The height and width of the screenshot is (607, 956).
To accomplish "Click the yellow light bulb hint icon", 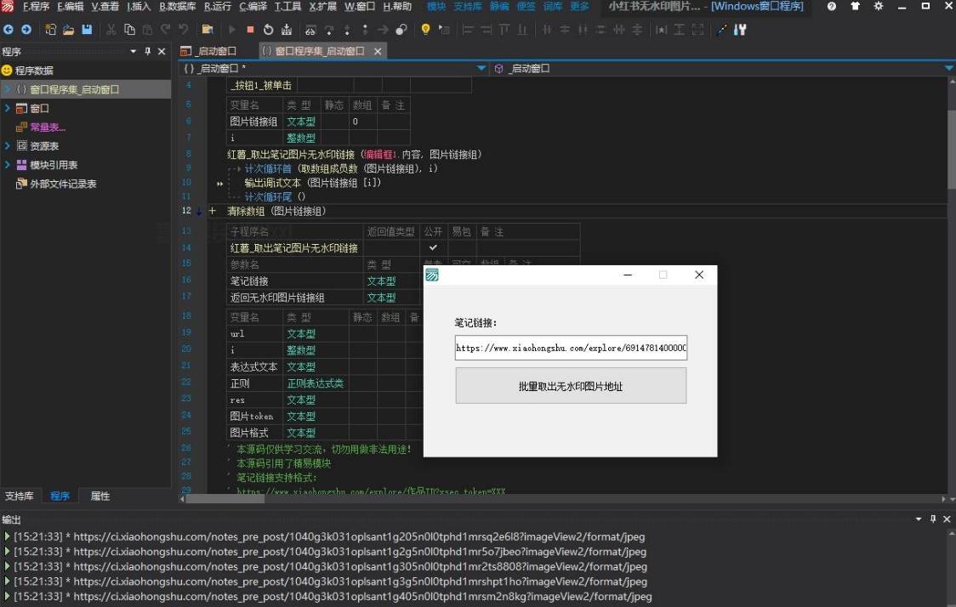I will pos(425,29).
